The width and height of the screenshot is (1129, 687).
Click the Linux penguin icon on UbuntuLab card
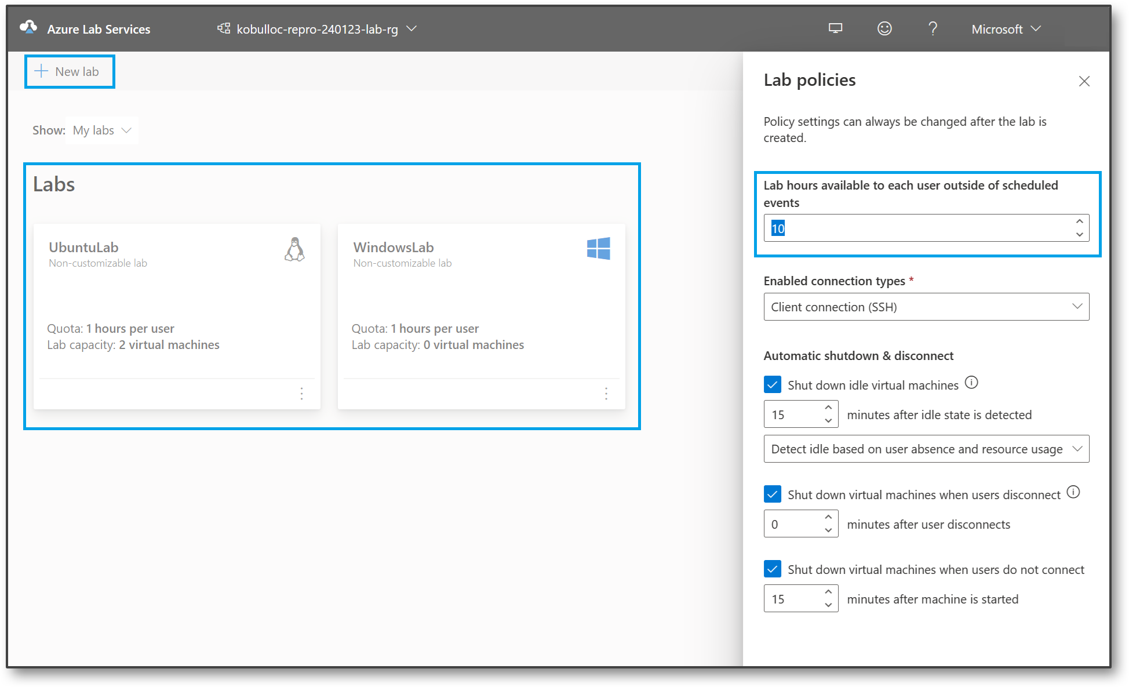point(295,250)
